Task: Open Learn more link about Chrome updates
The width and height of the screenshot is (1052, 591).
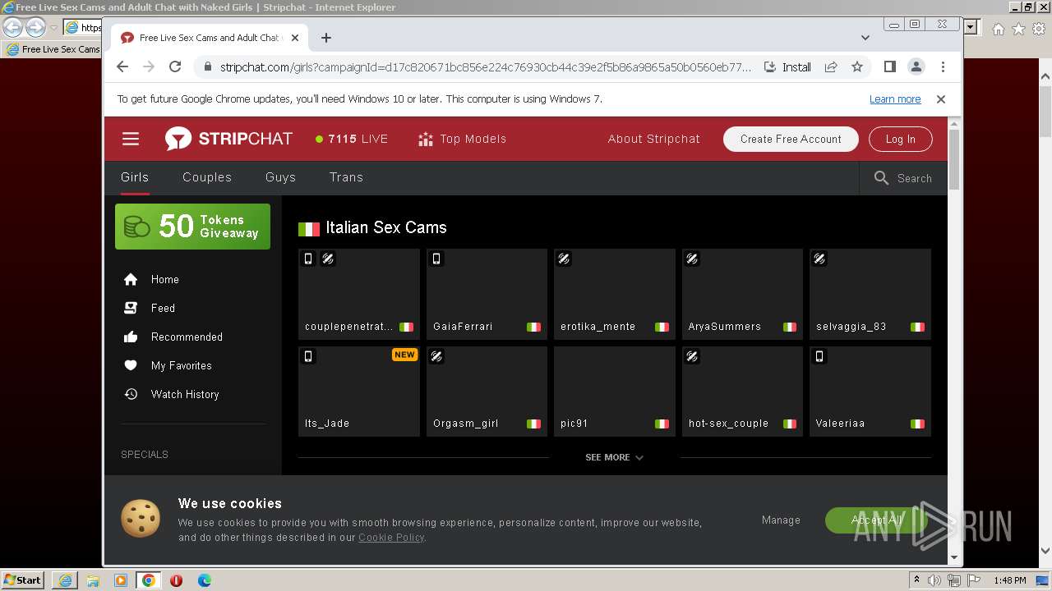Action: [x=895, y=99]
